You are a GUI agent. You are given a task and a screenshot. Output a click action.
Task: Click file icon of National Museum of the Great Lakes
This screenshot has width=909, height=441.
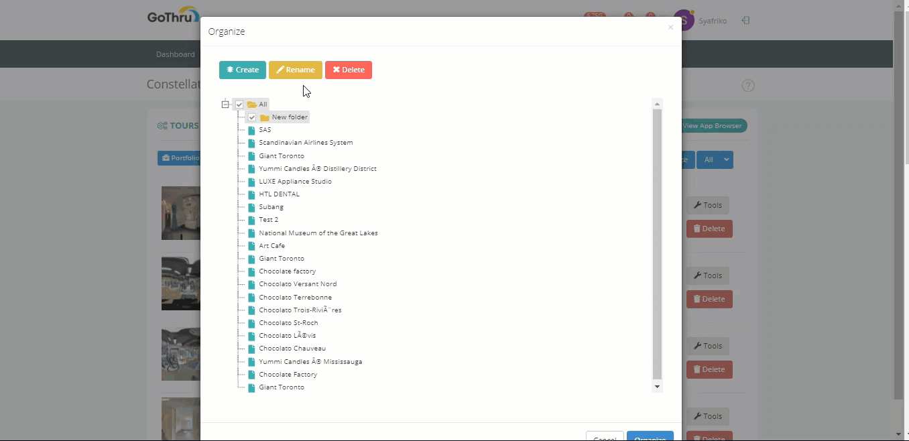coord(251,233)
